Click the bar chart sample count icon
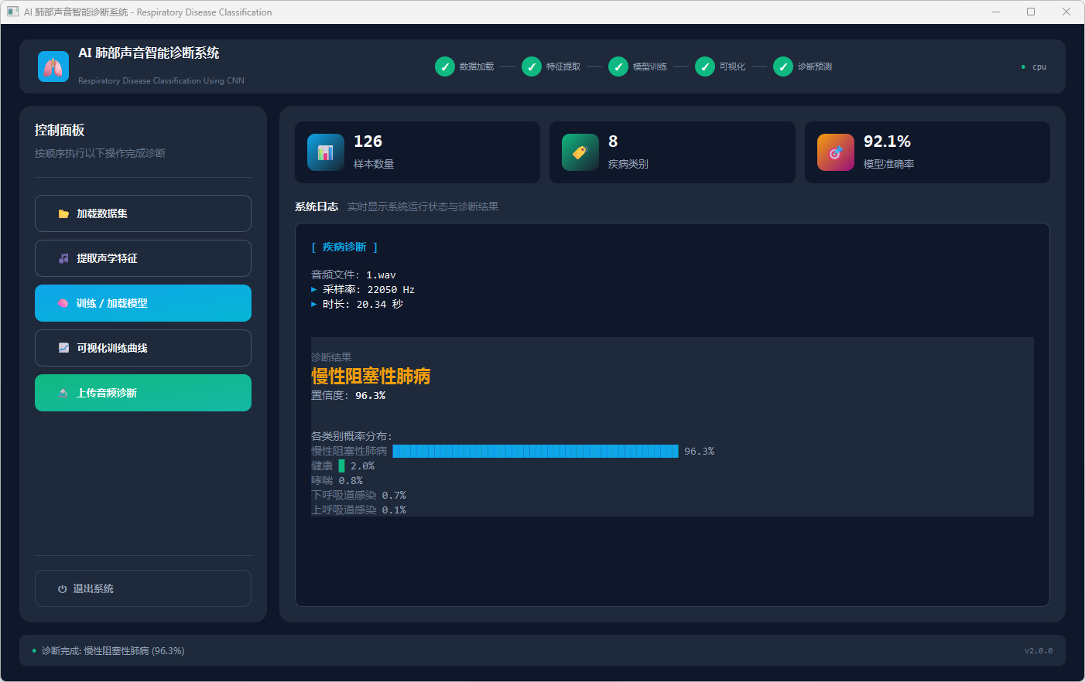 pyautogui.click(x=326, y=152)
